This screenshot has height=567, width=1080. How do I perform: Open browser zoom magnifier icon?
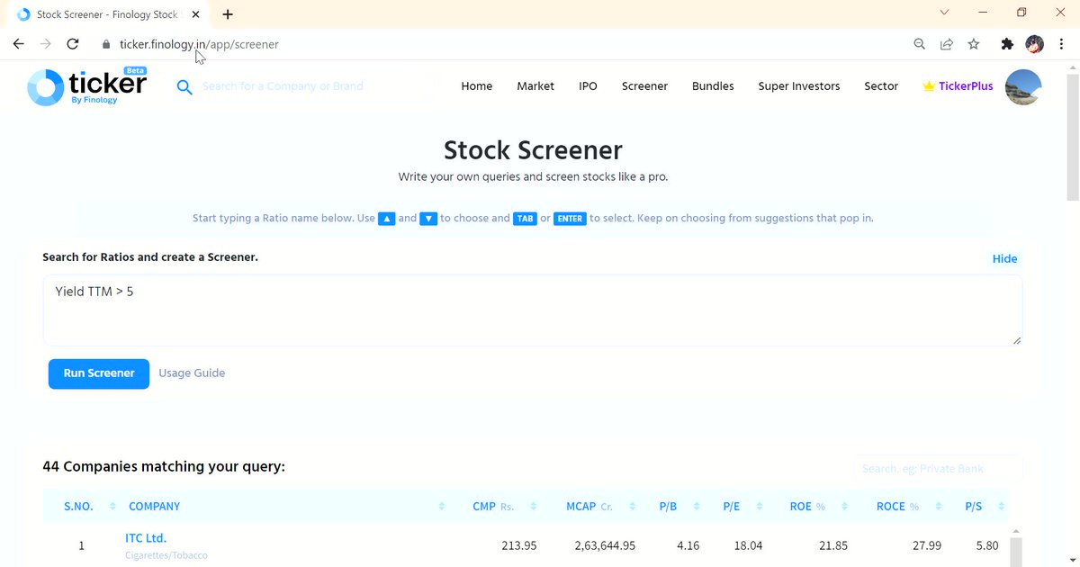pos(920,44)
